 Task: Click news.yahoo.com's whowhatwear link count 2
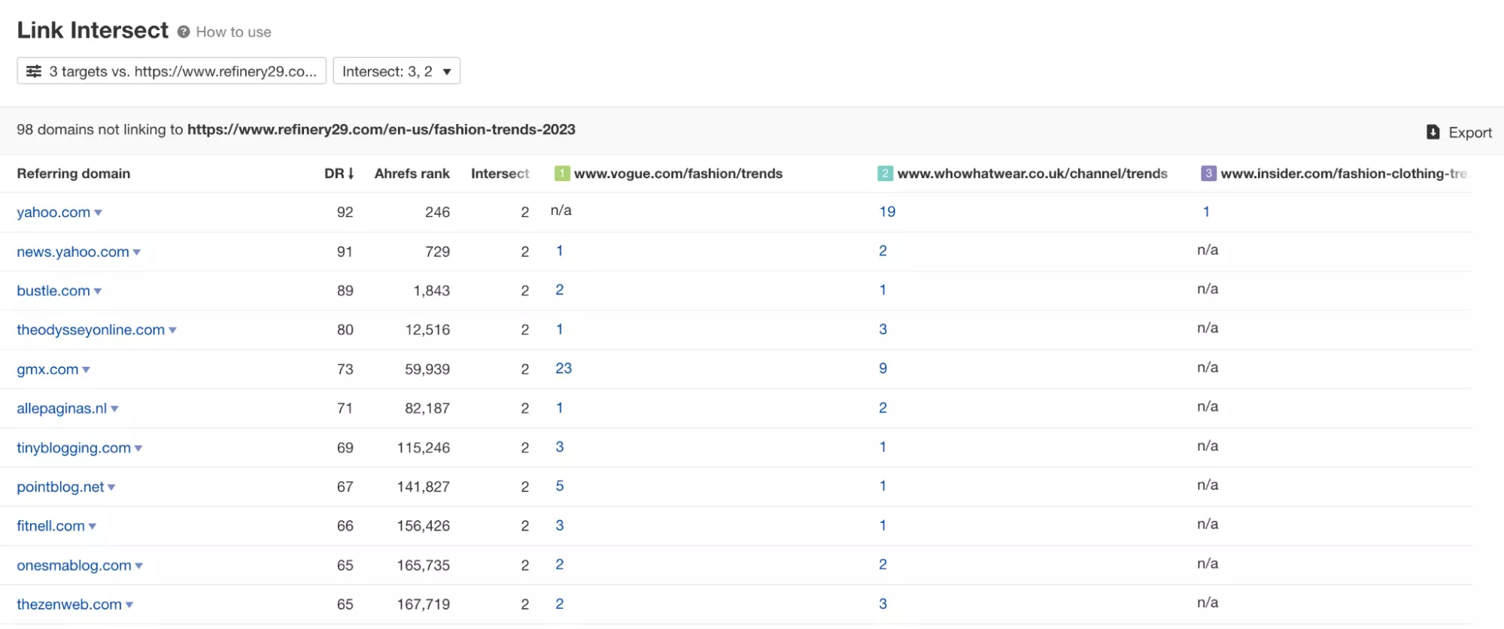pyautogui.click(x=883, y=251)
